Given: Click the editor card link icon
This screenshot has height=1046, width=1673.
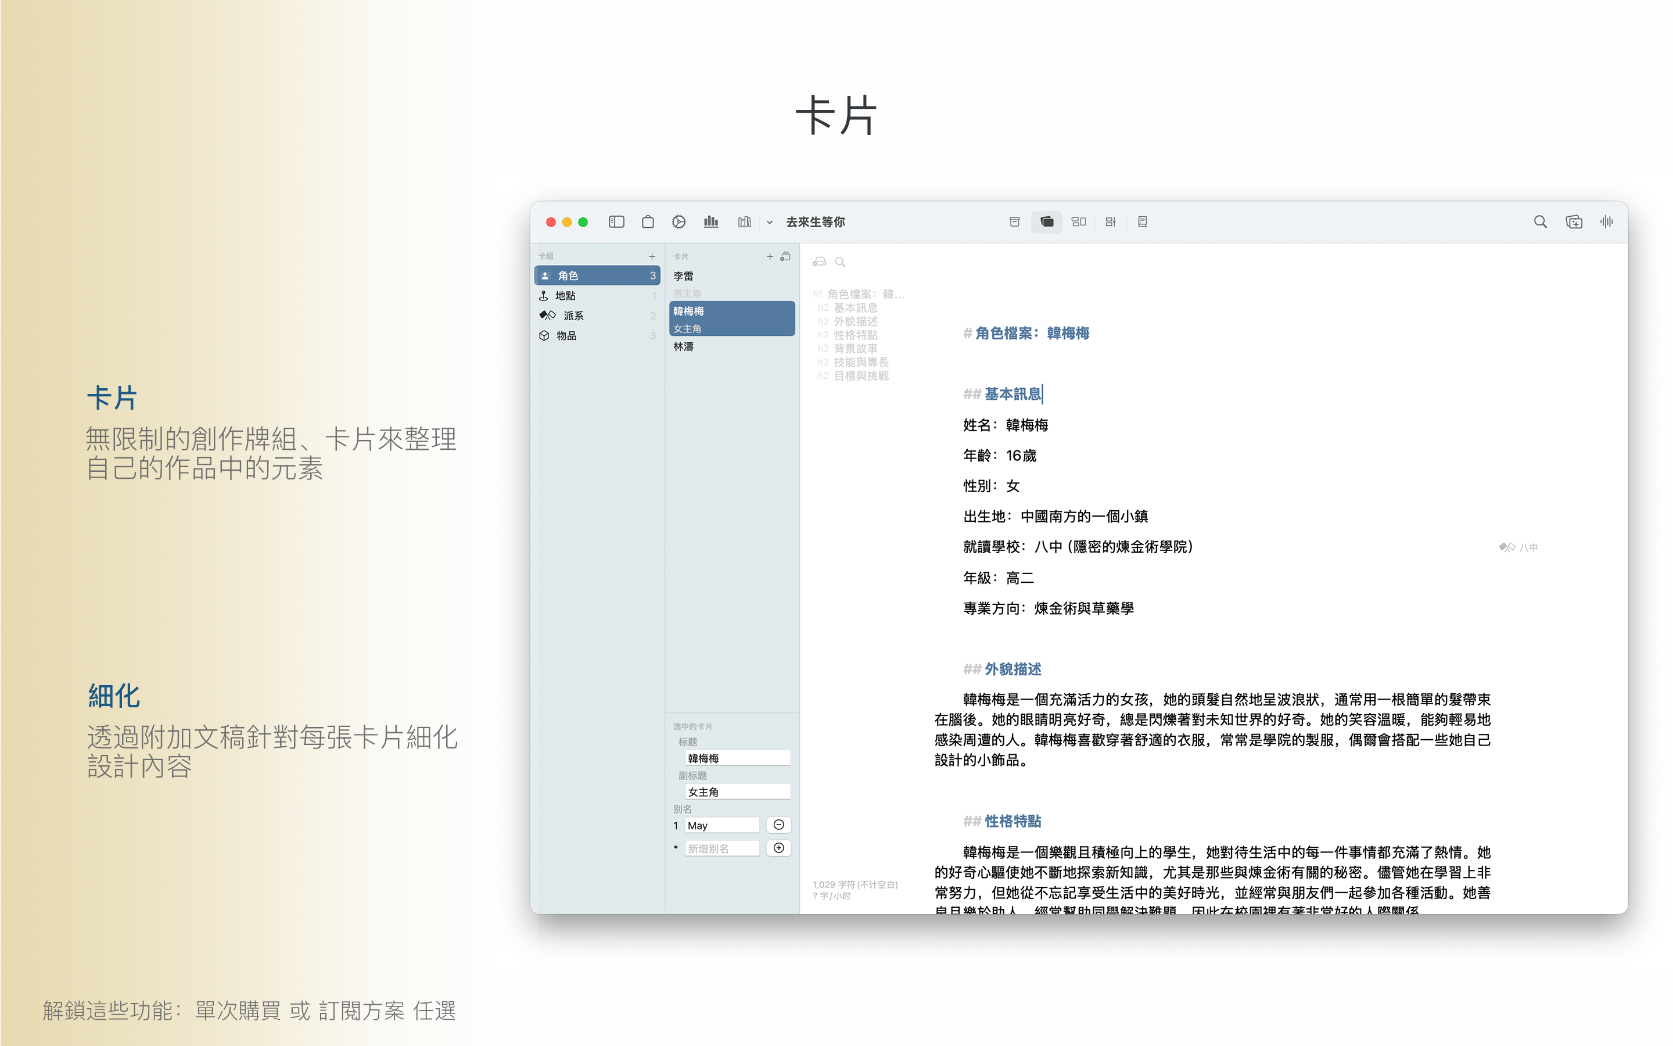Looking at the screenshot, I should (x=819, y=261).
